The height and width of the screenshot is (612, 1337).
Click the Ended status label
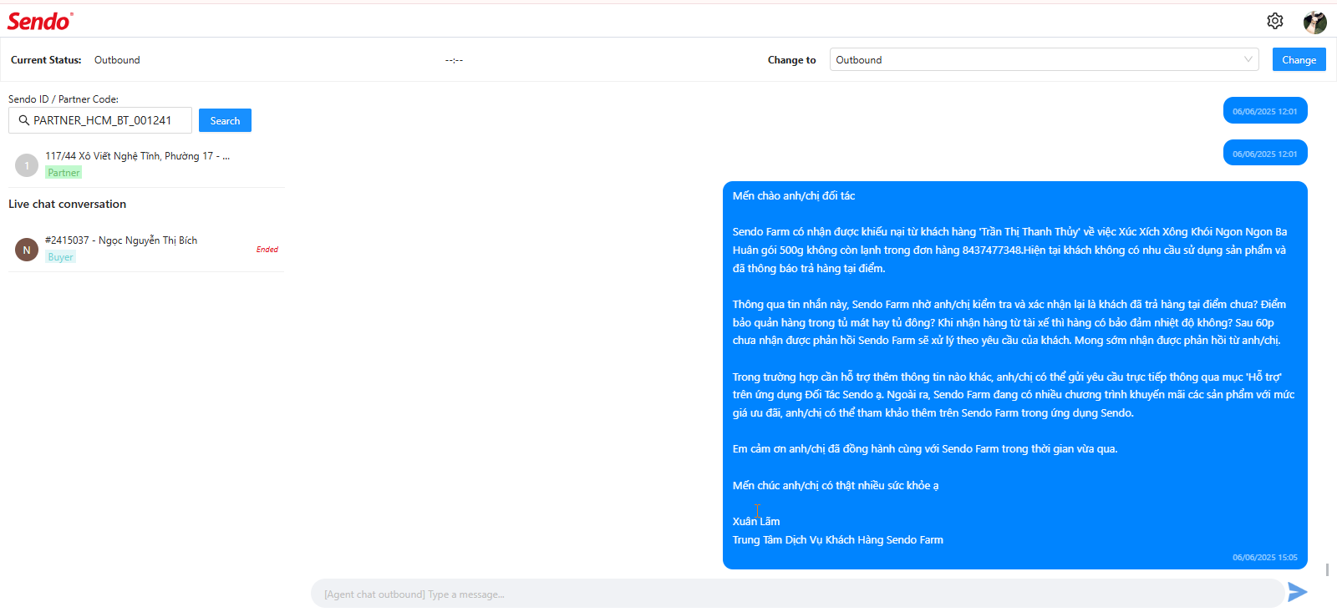267,249
